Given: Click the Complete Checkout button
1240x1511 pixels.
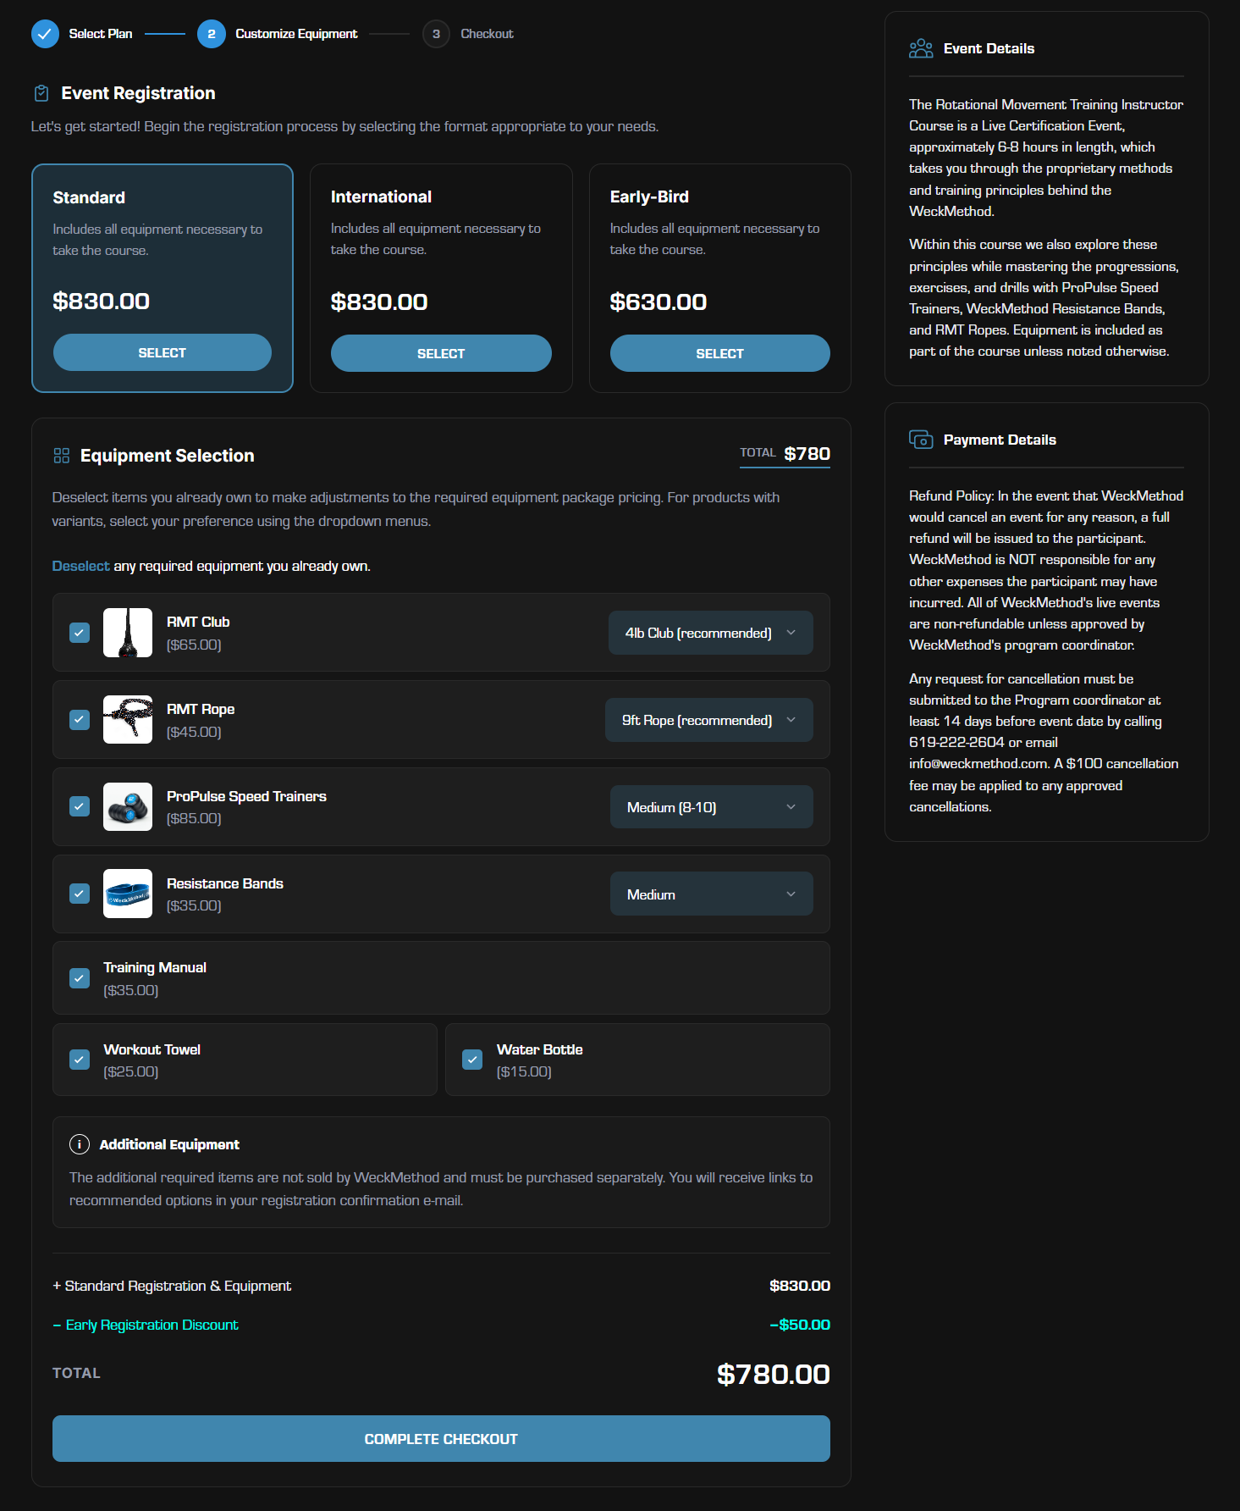Looking at the screenshot, I should [x=441, y=1438].
